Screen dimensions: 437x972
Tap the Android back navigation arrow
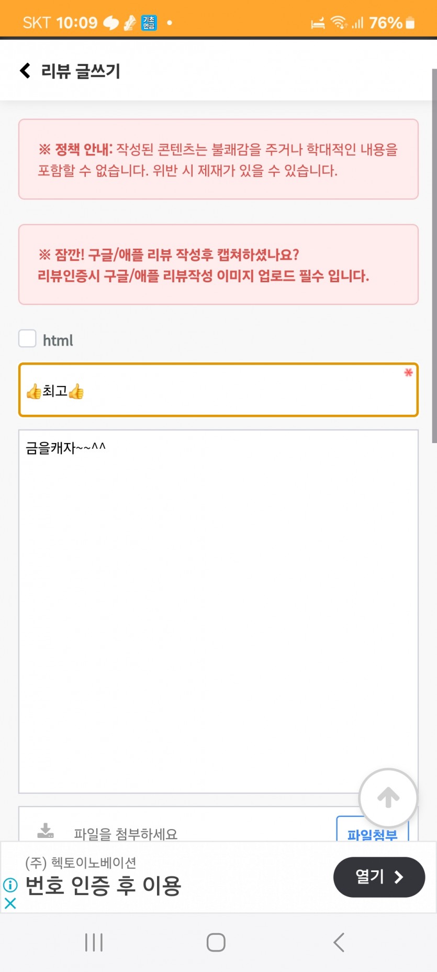[x=339, y=942]
